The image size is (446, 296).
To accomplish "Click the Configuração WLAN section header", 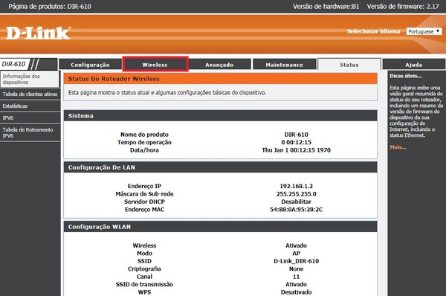I will coord(221,227).
